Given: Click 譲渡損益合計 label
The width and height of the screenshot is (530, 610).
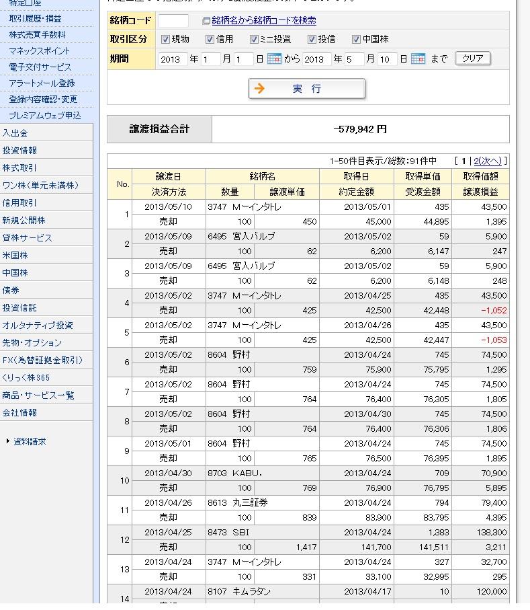Looking at the screenshot, I should coord(159,129).
